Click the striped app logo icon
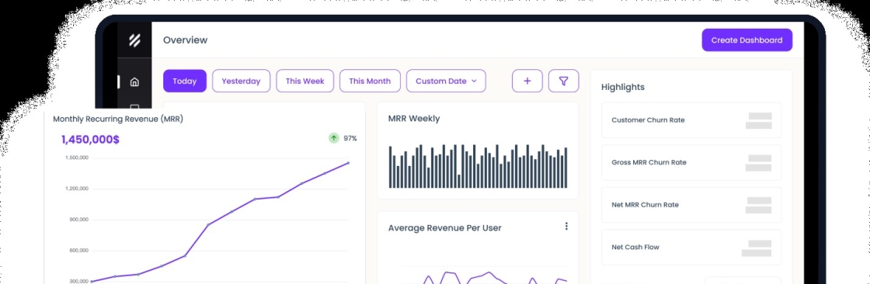Viewport: 870px width, 284px height. click(134, 40)
